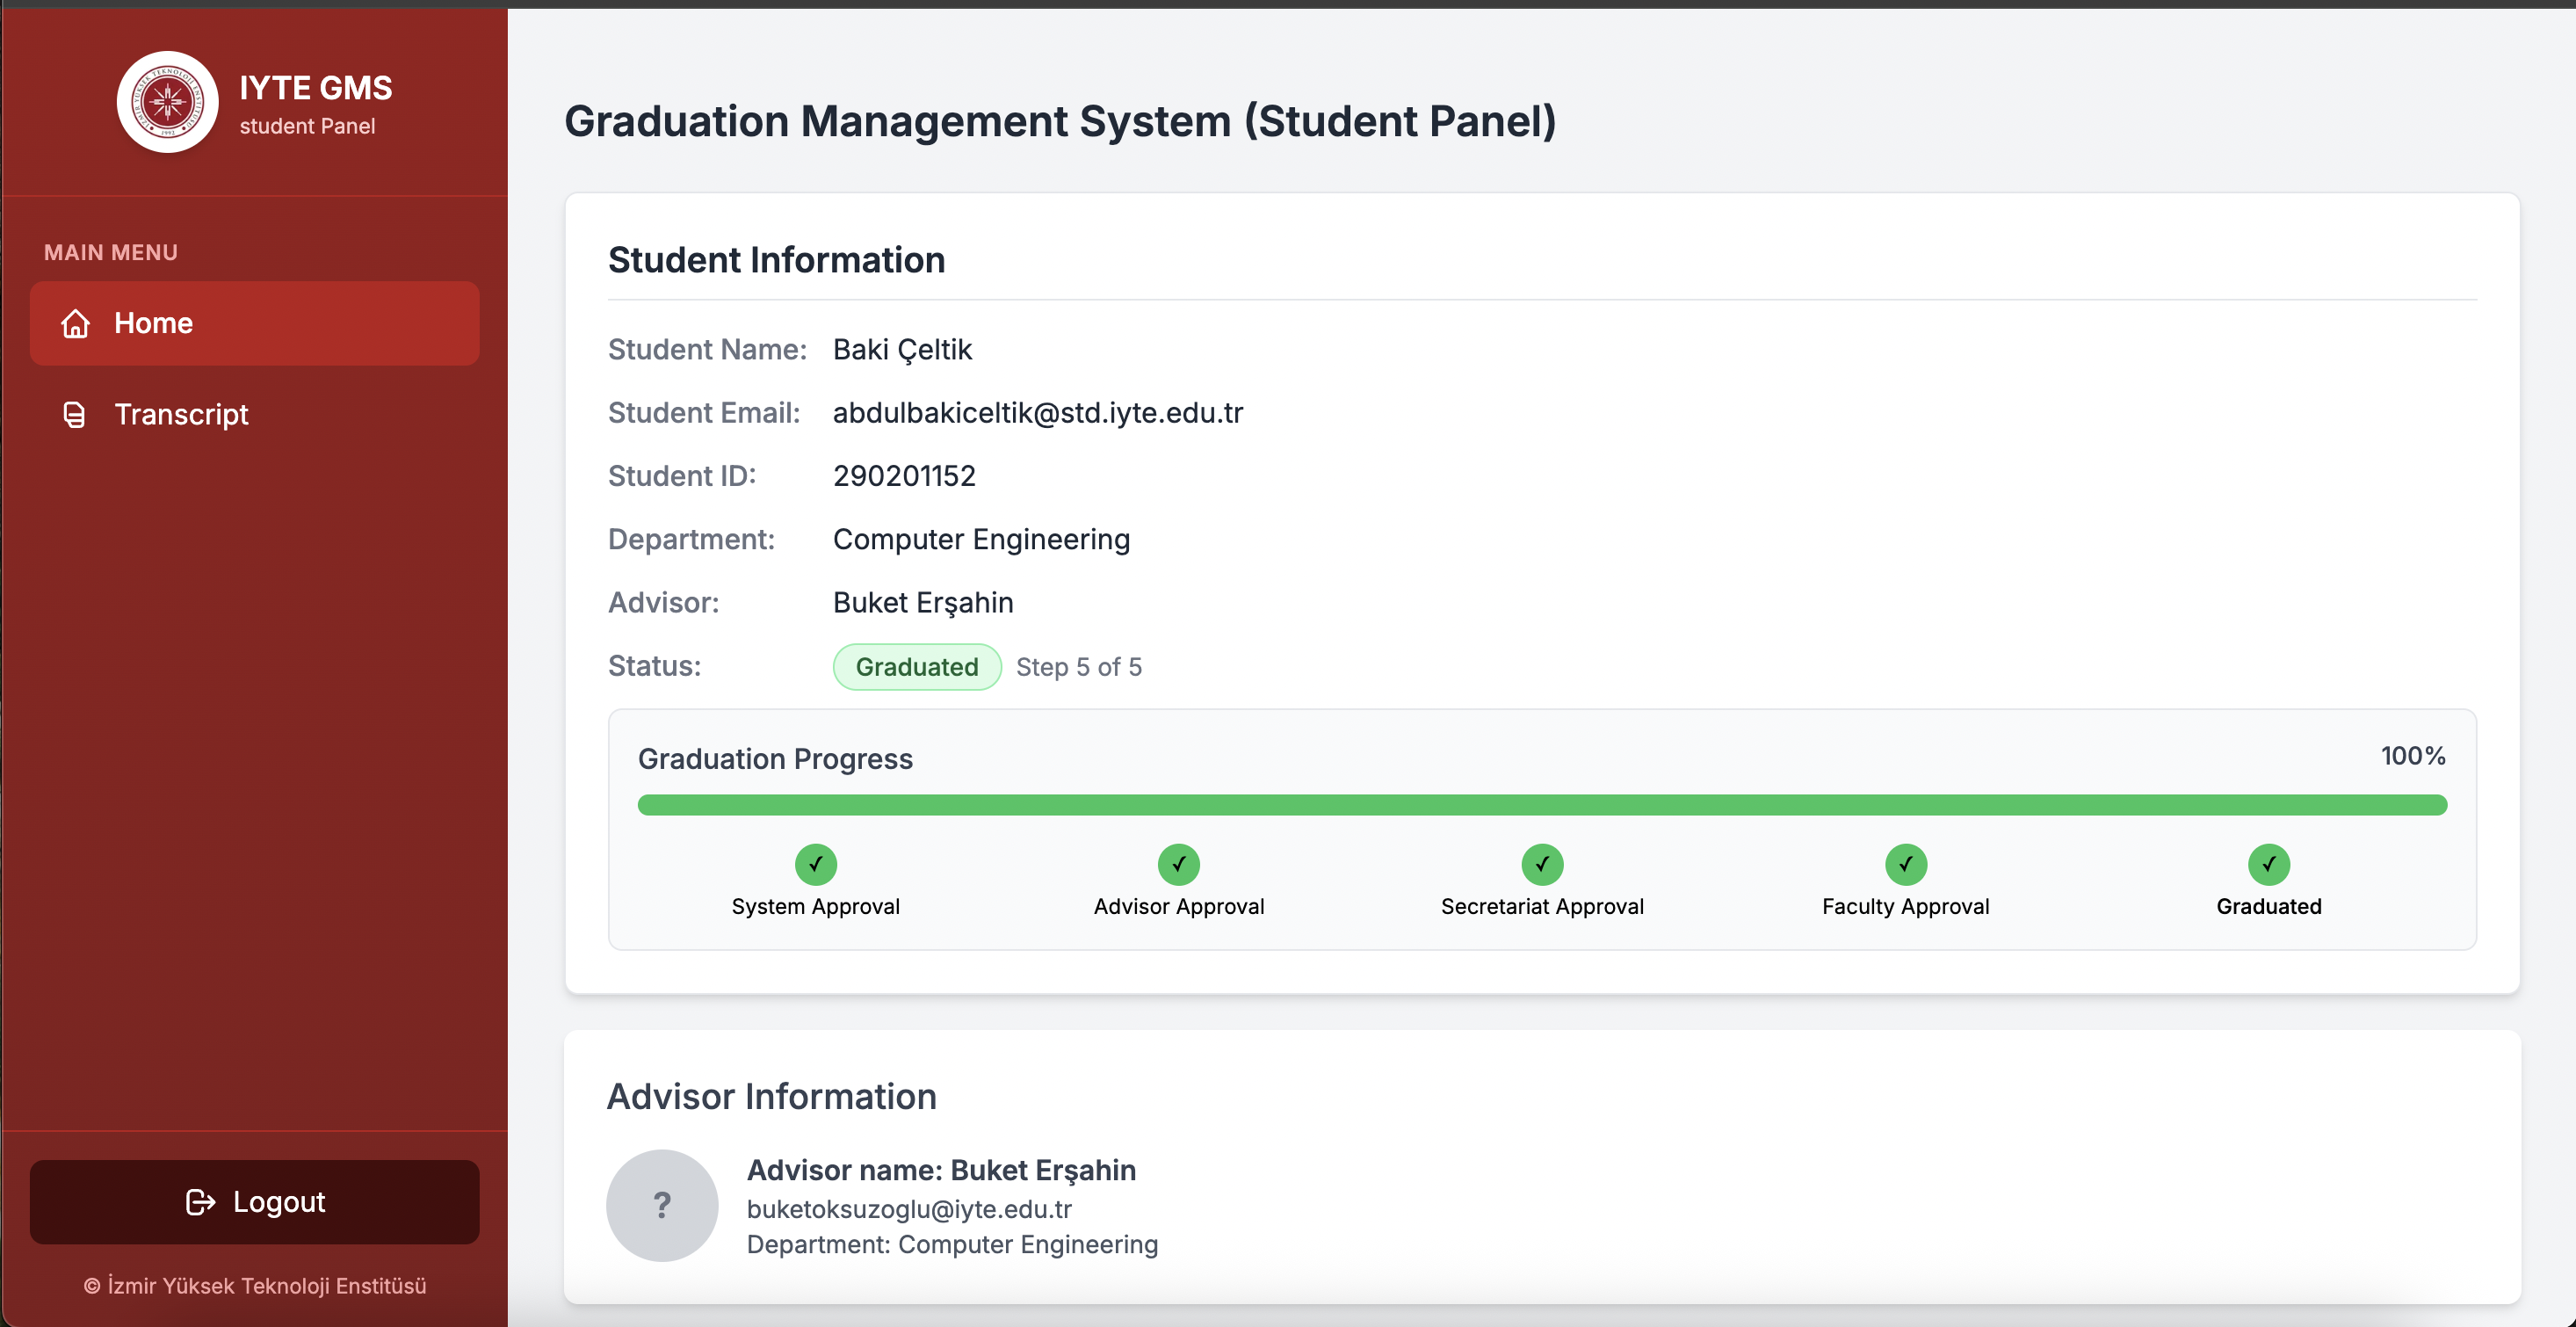This screenshot has height=1327, width=2576.
Task: Click the advisor email buketoksuzoglu@iyte.edu.tr
Action: [909, 1208]
